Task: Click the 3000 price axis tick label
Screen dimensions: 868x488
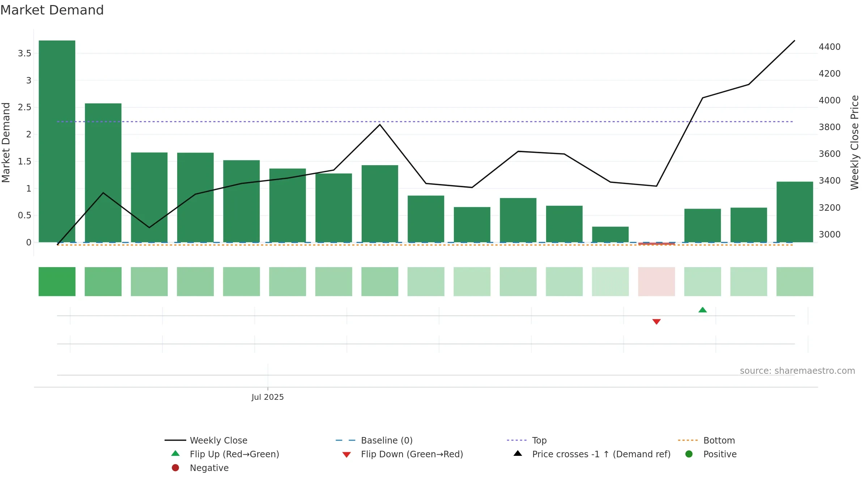Action: 830,234
